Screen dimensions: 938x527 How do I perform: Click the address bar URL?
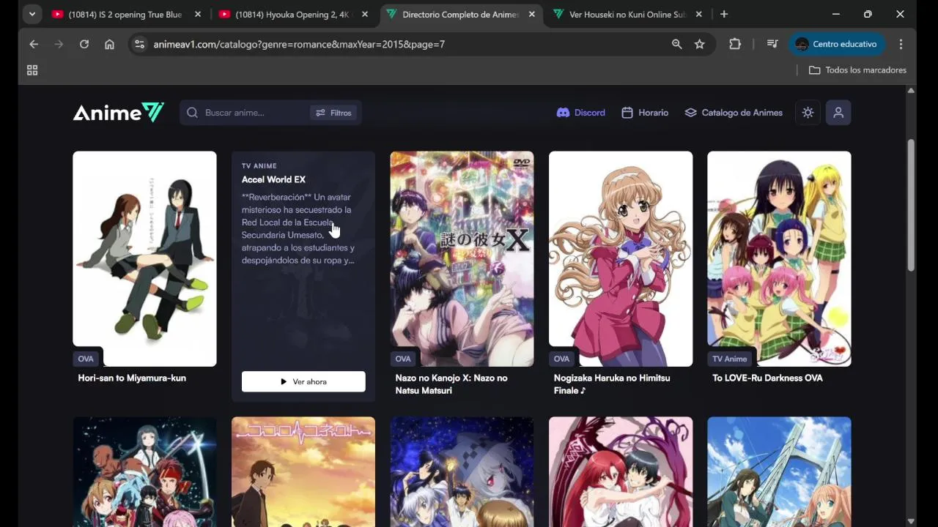point(299,44)
